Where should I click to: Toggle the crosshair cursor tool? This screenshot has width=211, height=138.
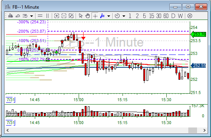95,16
